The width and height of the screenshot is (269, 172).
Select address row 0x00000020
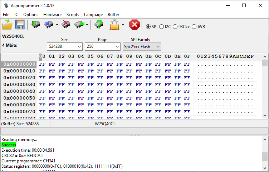pyautogui.click(x=19, y=78)
